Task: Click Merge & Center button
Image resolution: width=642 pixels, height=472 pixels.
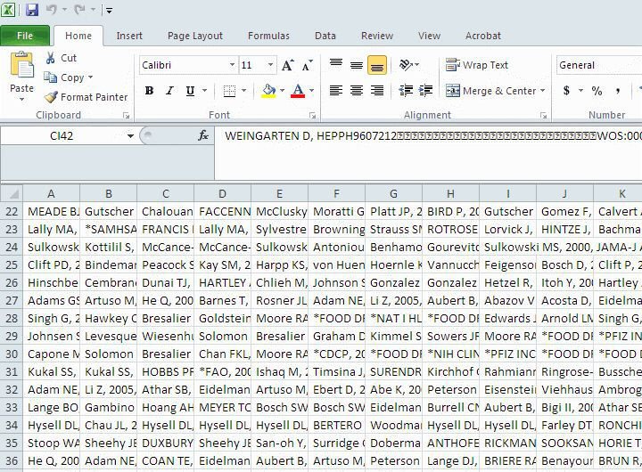Action: pos(490,90)
